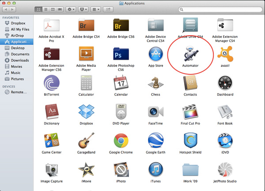
Task: Select the Dictionary app icon
Action: tap(52, 112)
